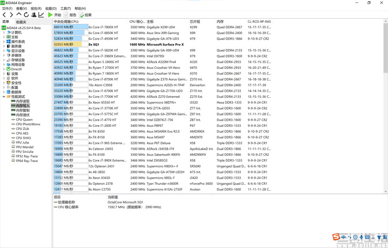Expand the 显示设备 node chevron

pos(4,51)
